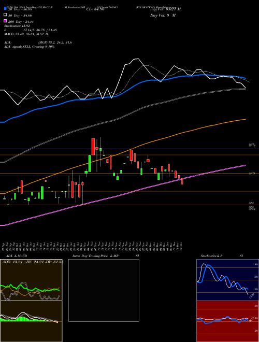This screenshot has height=342, width=259.
Task: Click the last red candlestick touching the magenta line
Action: tap(182, 181)
